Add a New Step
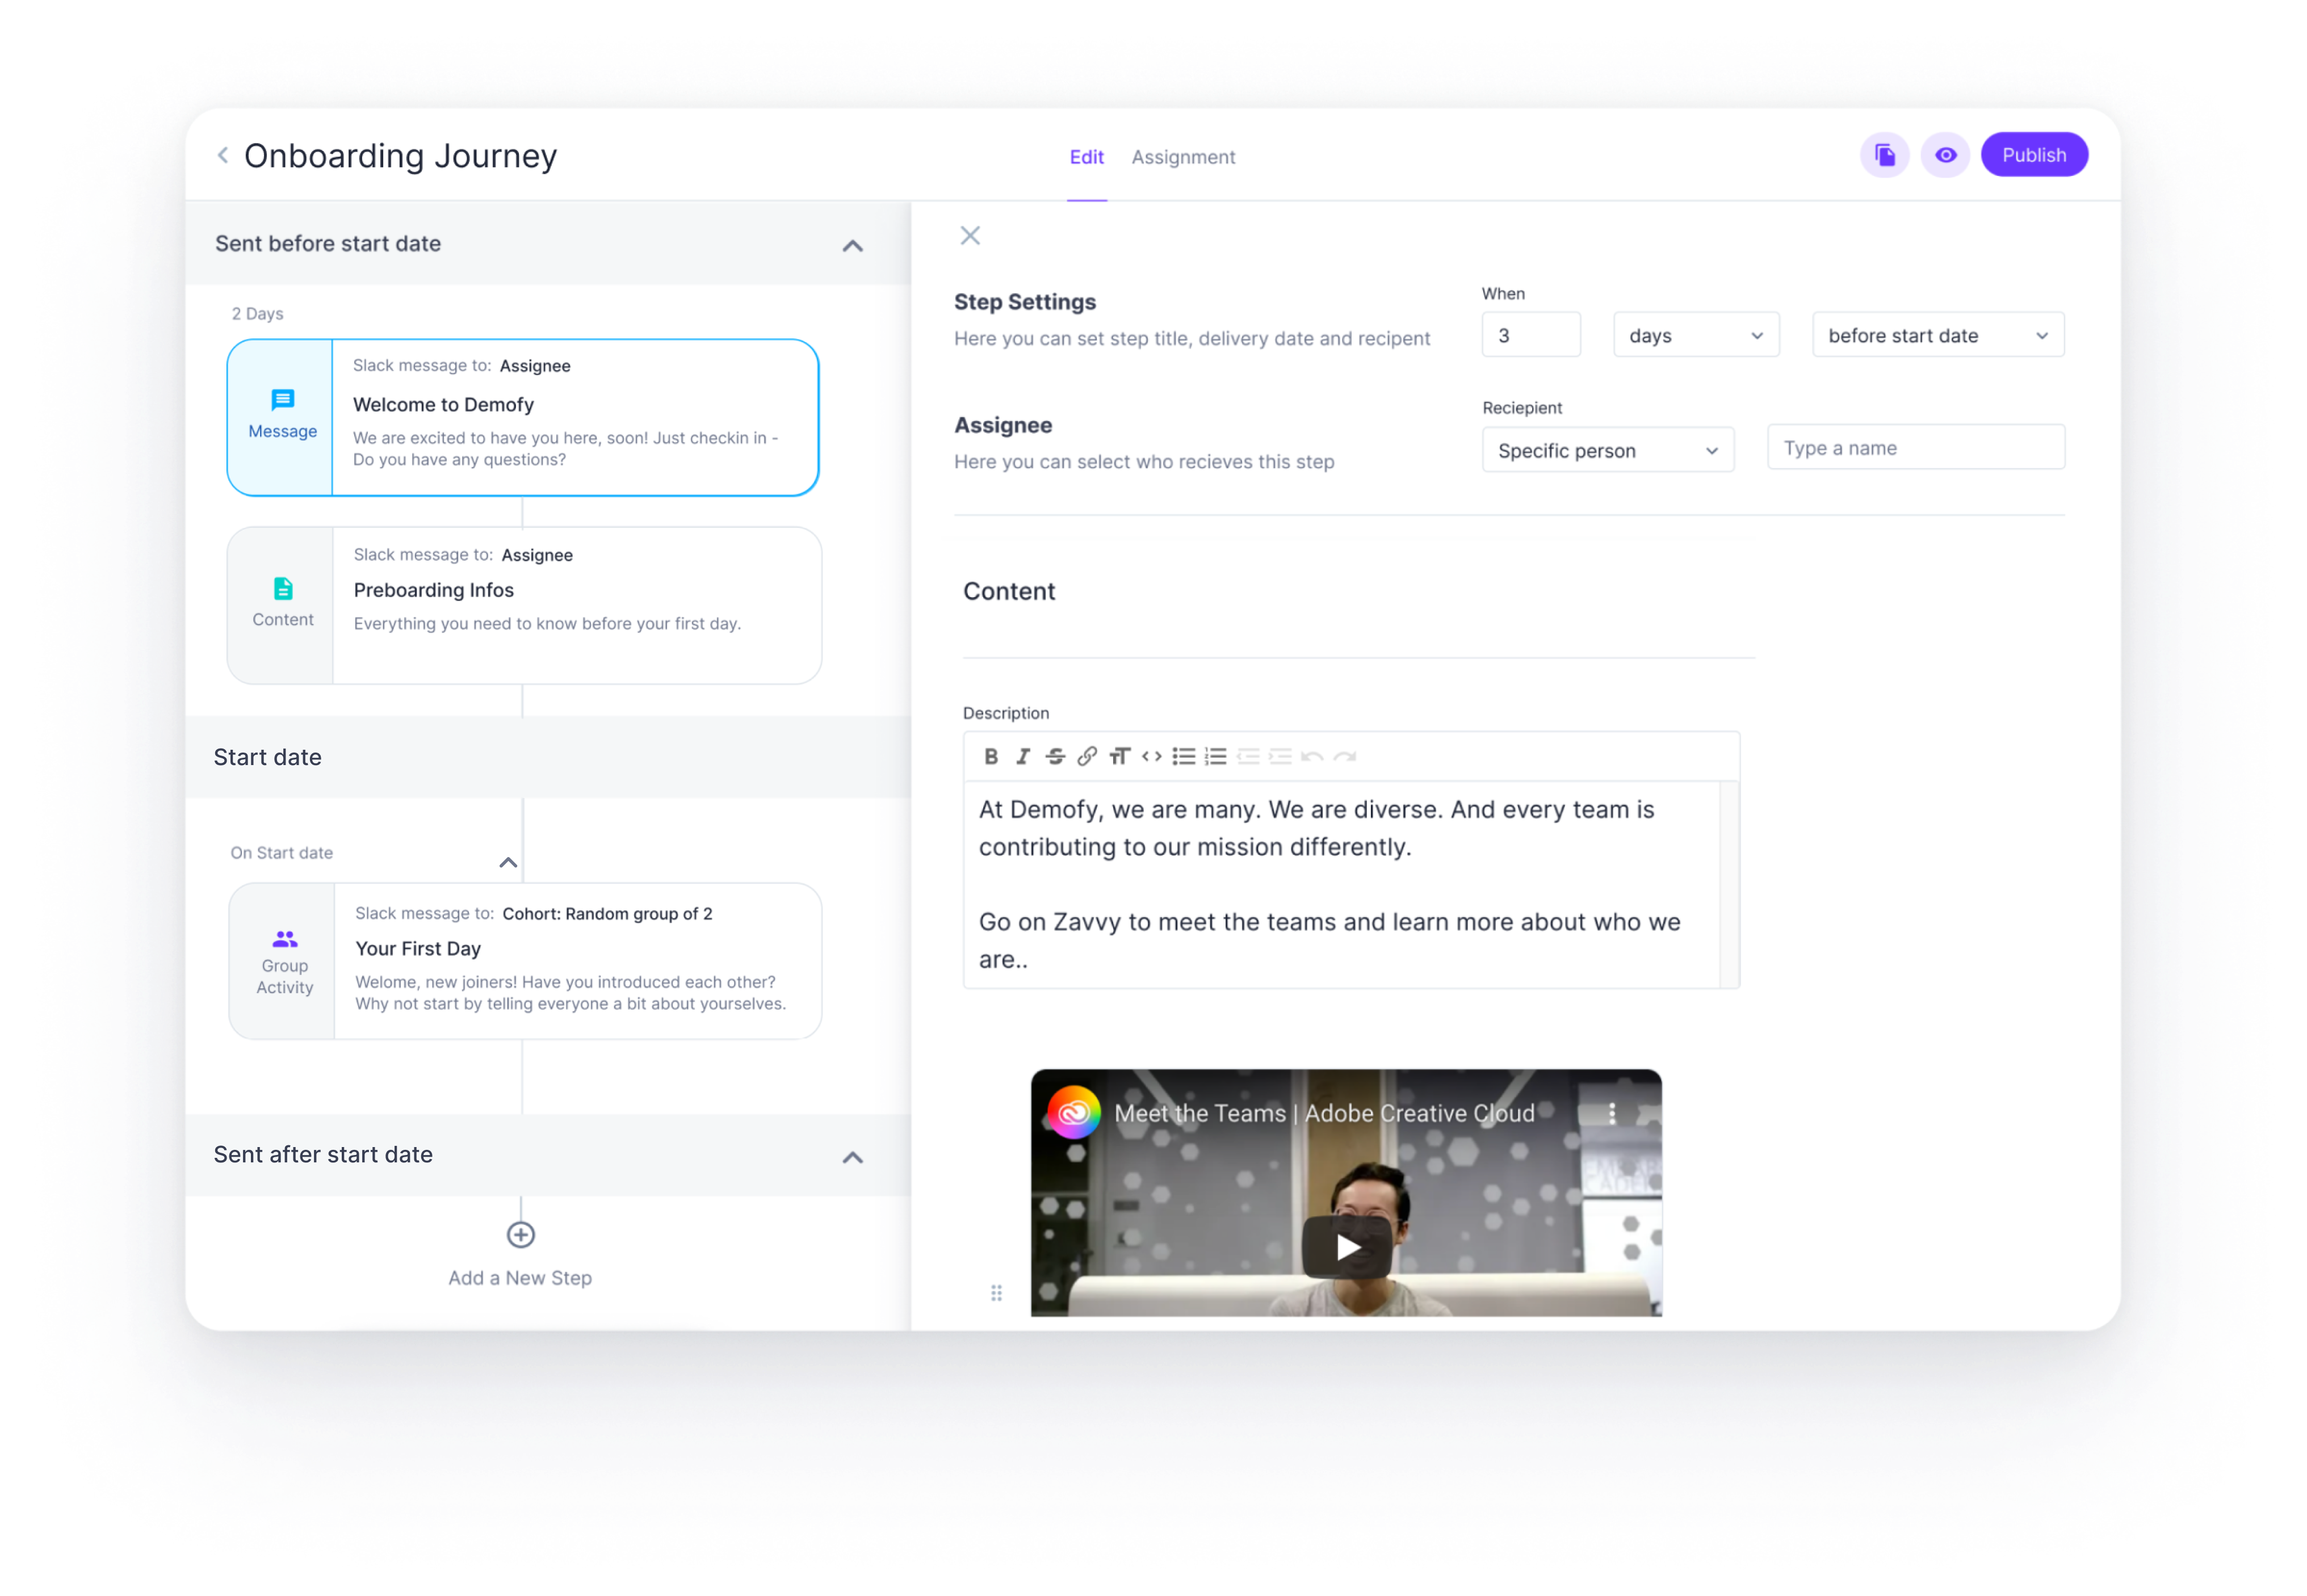 point(520,1235)
